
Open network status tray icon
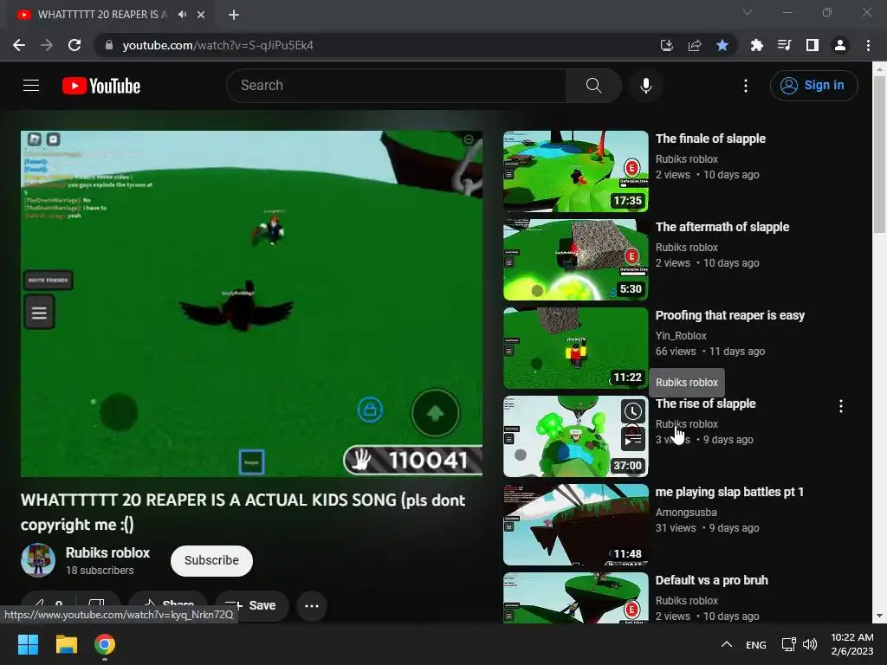point(788,644)
